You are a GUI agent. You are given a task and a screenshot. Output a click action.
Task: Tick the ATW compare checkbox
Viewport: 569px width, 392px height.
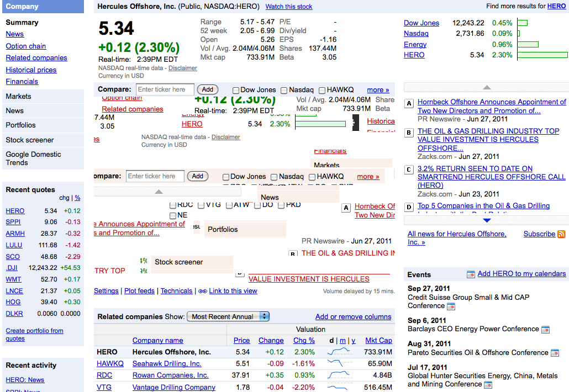(229, 205)
